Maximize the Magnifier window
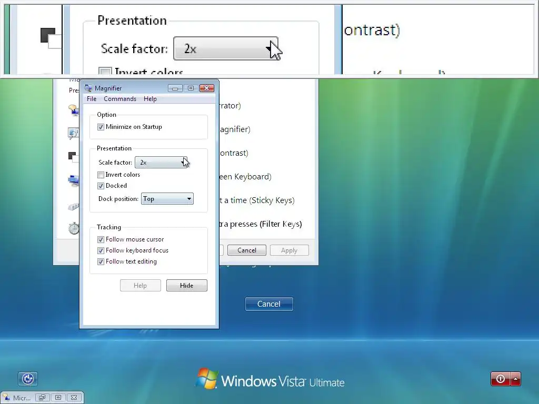 tap(191, 88)
